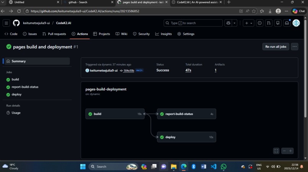Click the 47s total duration link

pyautogui.click(x=188, y=70)
